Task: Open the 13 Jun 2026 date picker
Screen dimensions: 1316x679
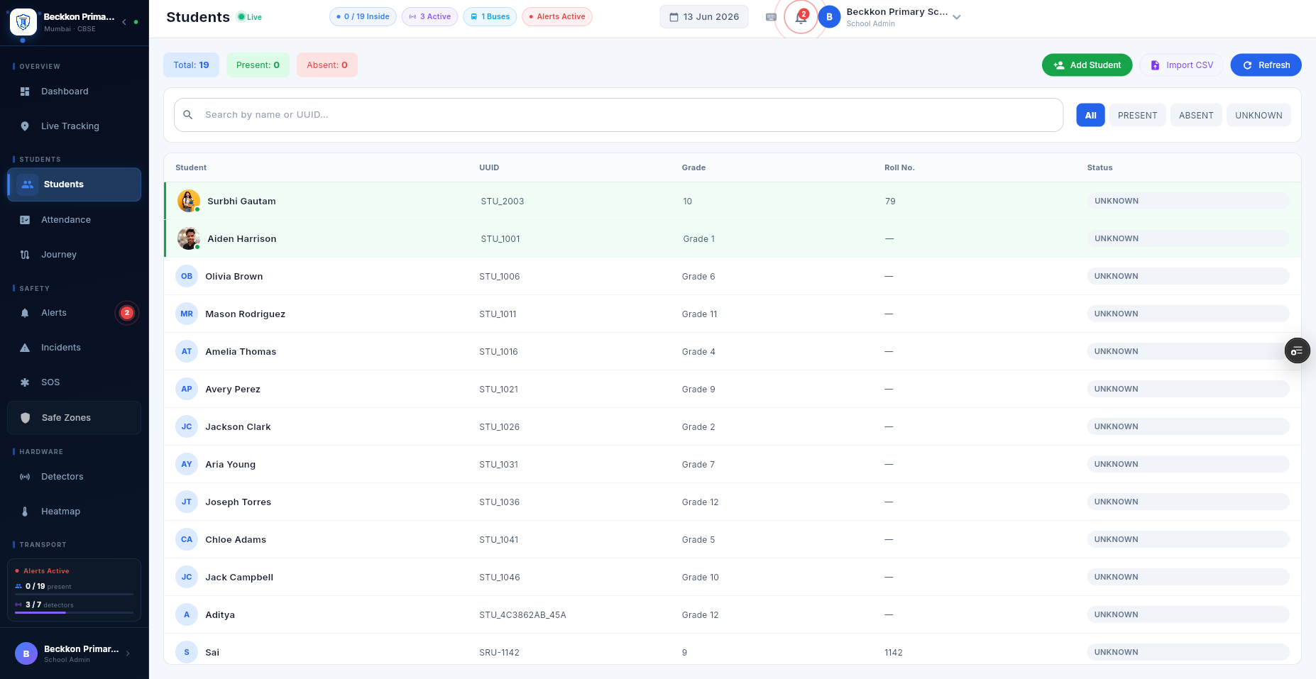Action: tap(704, 17)
